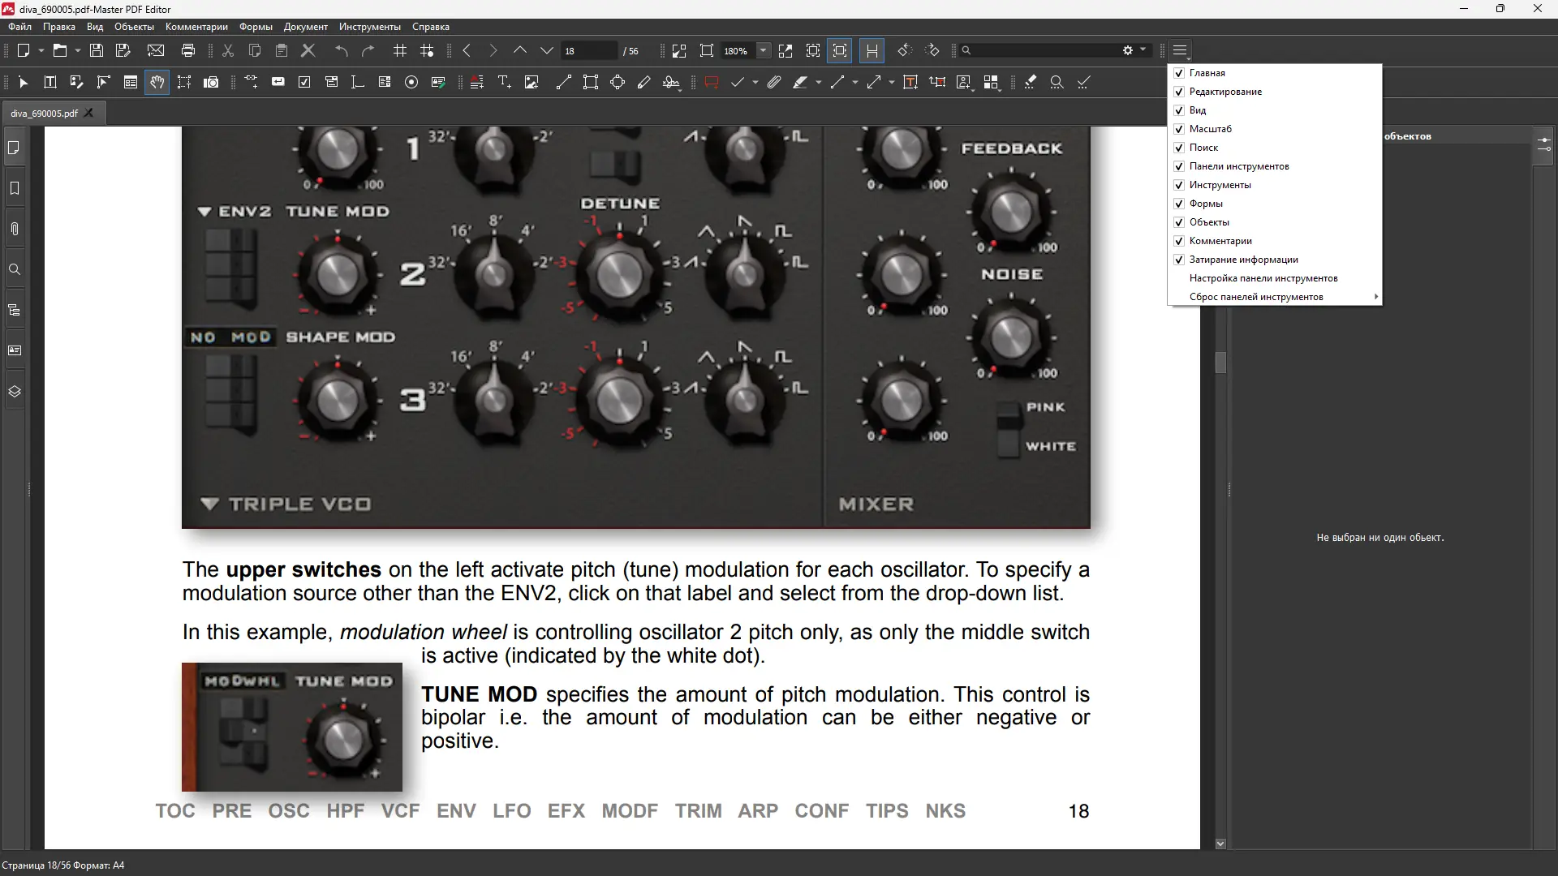Close the diva_690005.pdf tab
This screenshot has height=876, width=1558.
point(89,113)
